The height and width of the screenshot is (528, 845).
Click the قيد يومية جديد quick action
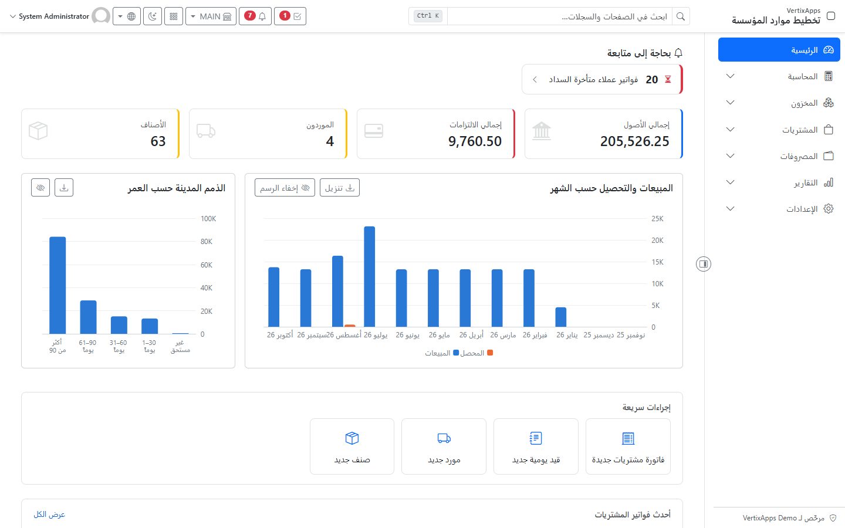coord(536,446)
